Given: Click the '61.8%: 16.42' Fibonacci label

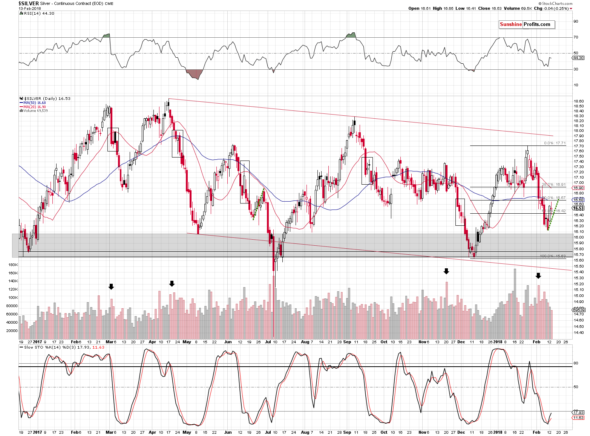Looking at the screenshot, I should coord(554,211).
